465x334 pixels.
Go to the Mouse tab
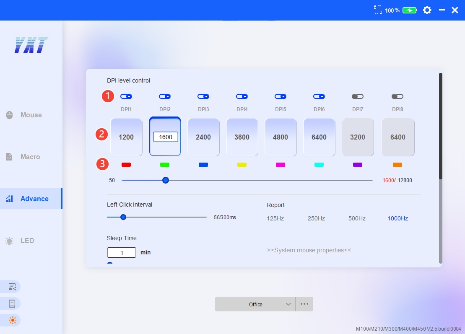[x=31, y=115]
